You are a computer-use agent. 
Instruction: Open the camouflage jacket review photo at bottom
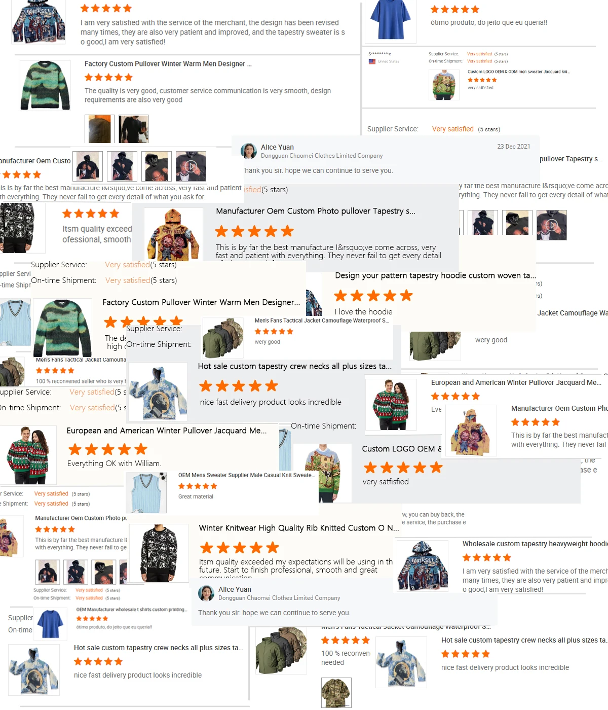(336, 692)
